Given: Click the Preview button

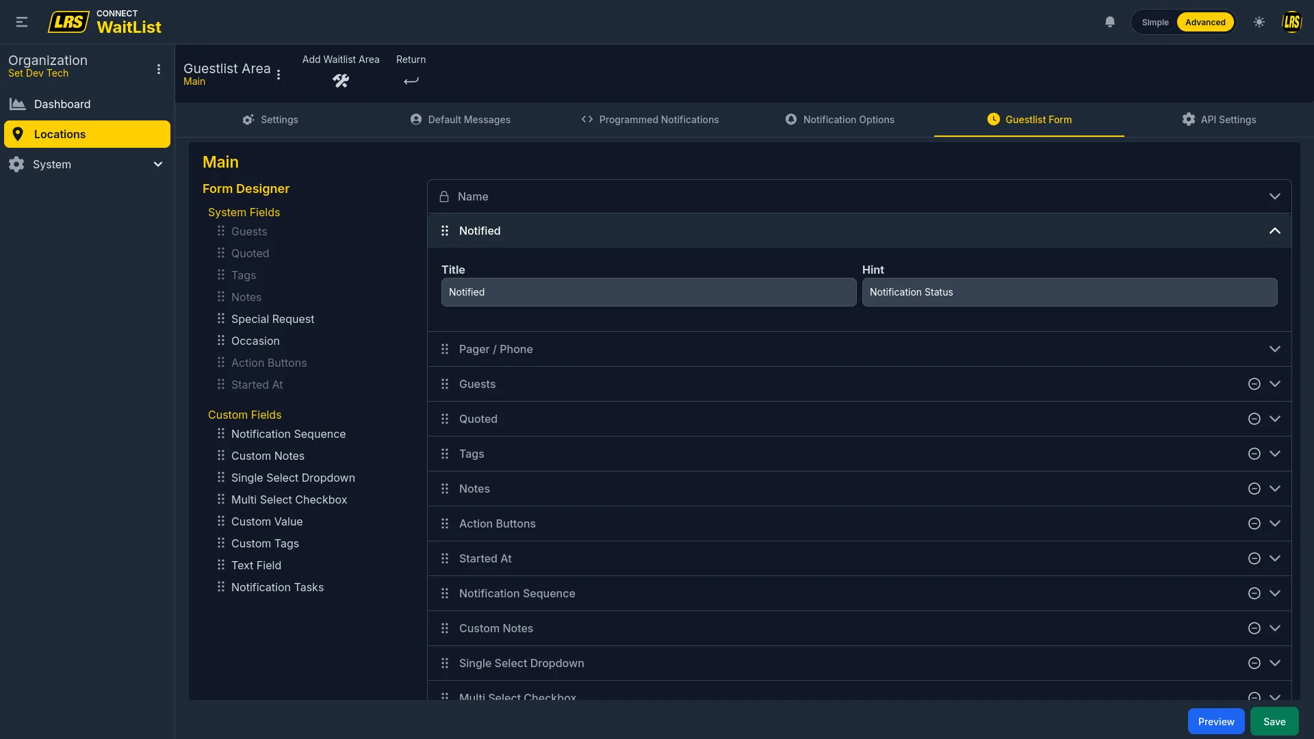Looking at the screenshot, I should click(1216, 722).
